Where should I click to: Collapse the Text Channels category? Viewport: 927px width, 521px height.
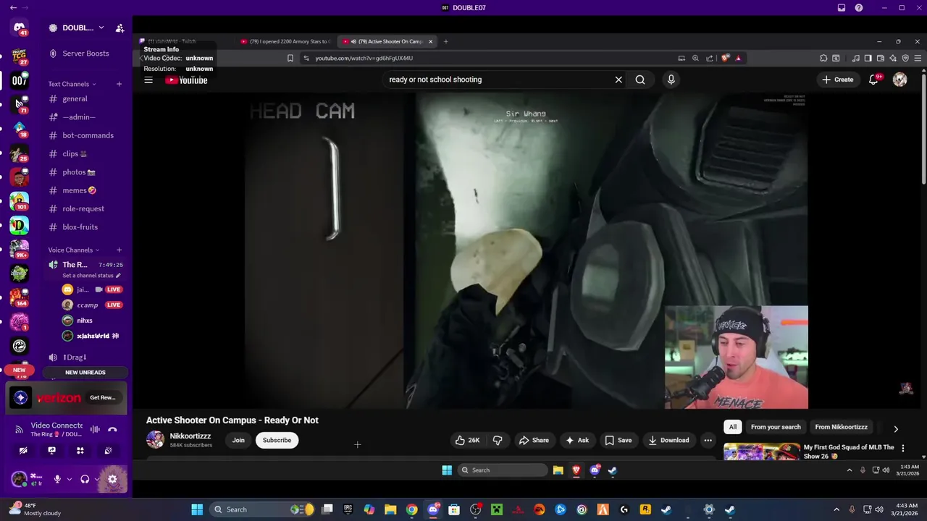[72, 84]
